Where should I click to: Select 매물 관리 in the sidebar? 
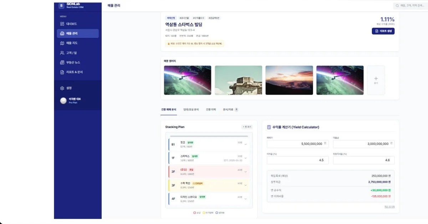pyautogui.click(x=78, y=33)
